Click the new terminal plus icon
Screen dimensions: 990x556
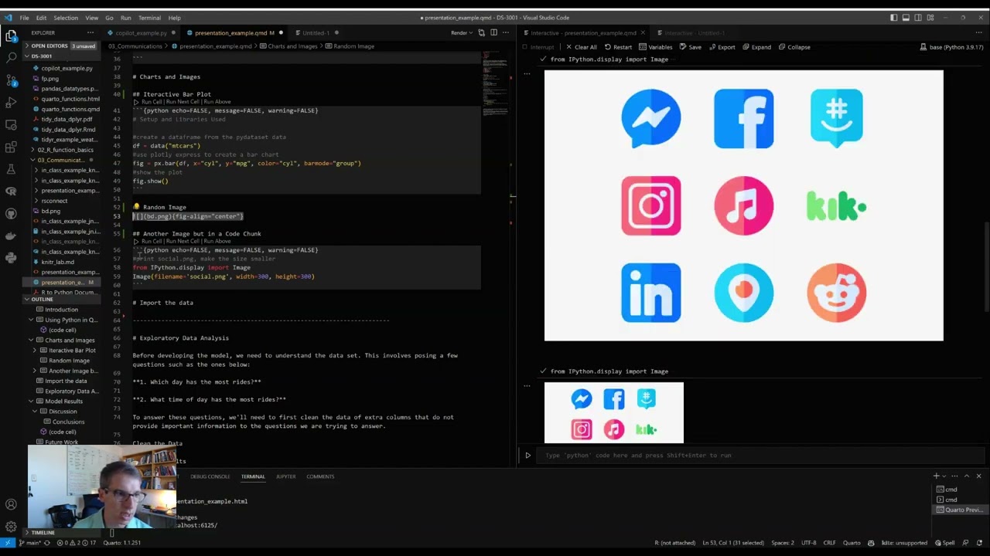click(936, 476)
